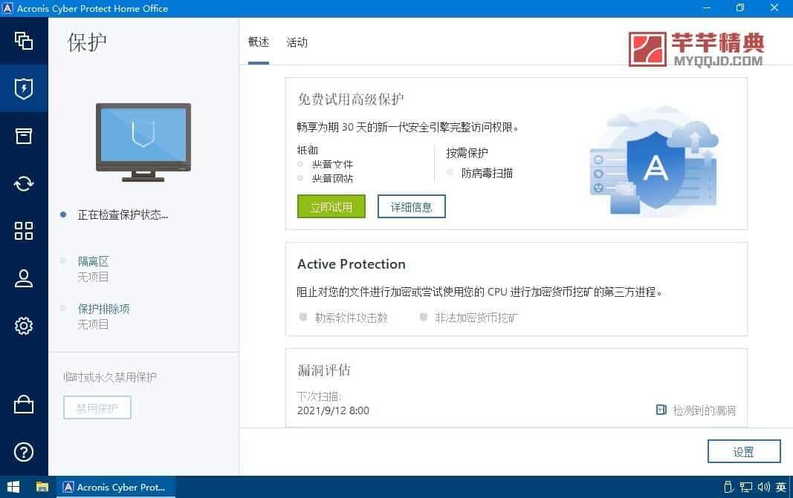Image resolution: width=793 pixels, height=498 pixels.
Task: Open the store shopping bag icon
Action: pyautogui.click(x=24, y=404)
